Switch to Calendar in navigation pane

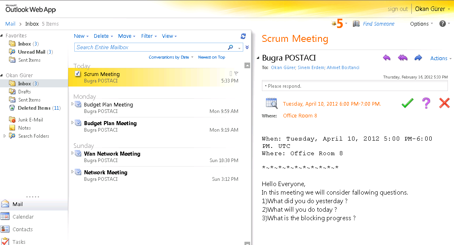click(23, 217)
